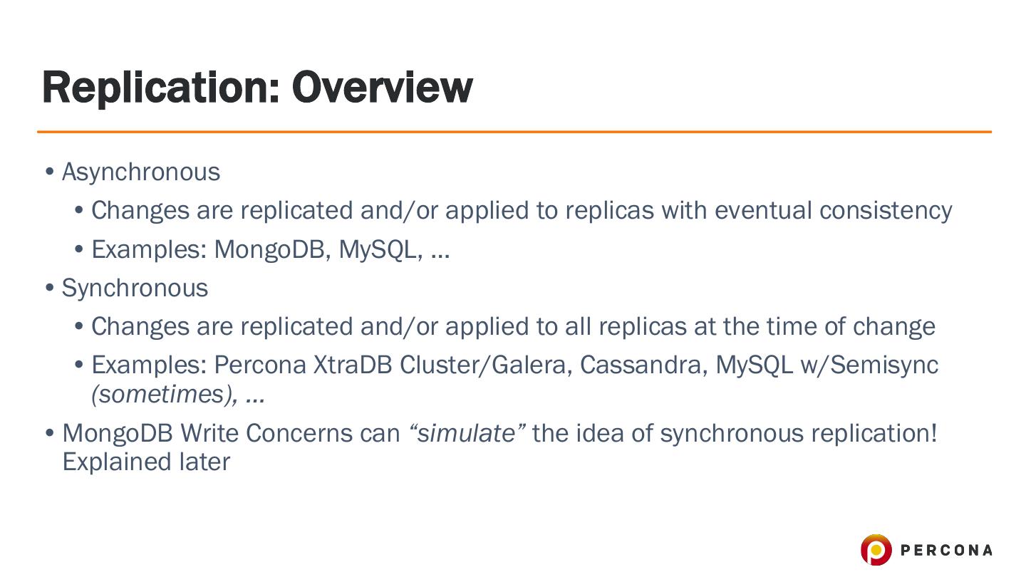The image size is (1026, 577).
Task: Click the slide title Replication: Overview
Action: tap(257, 87)
